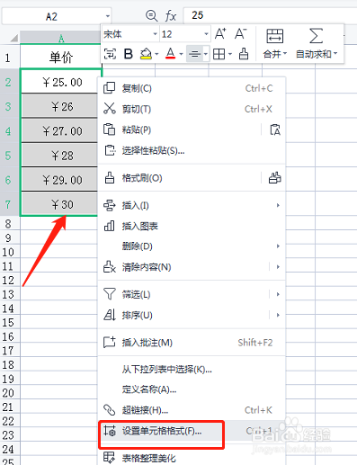Screen dimensions: 357x465
Task: Select cell ￥27.00
Action: tap(59, 131)
